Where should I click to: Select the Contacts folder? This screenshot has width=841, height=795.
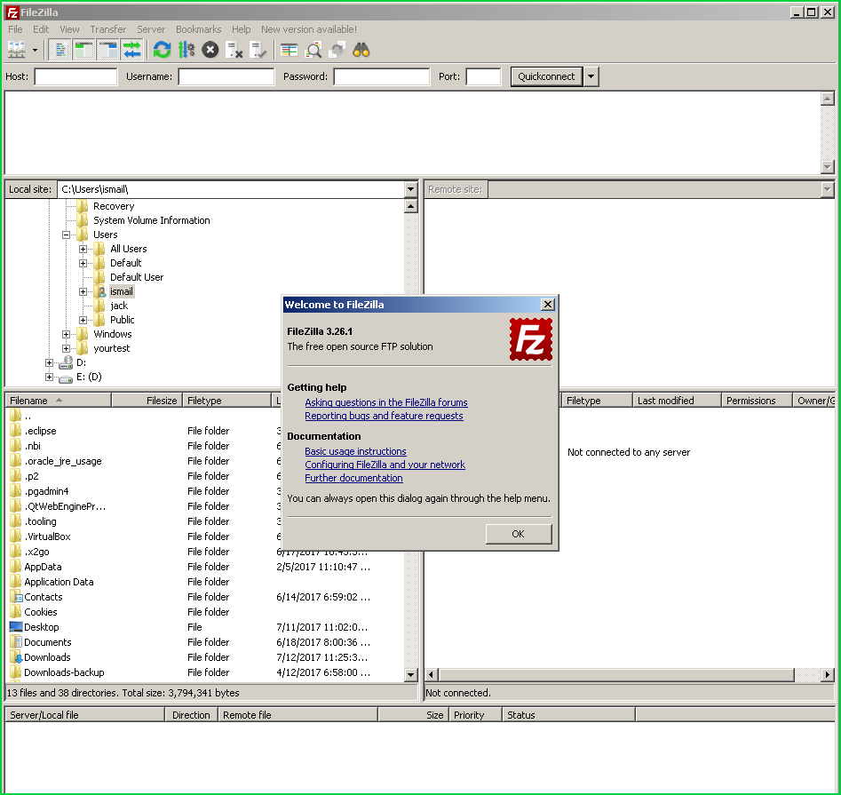44,597
